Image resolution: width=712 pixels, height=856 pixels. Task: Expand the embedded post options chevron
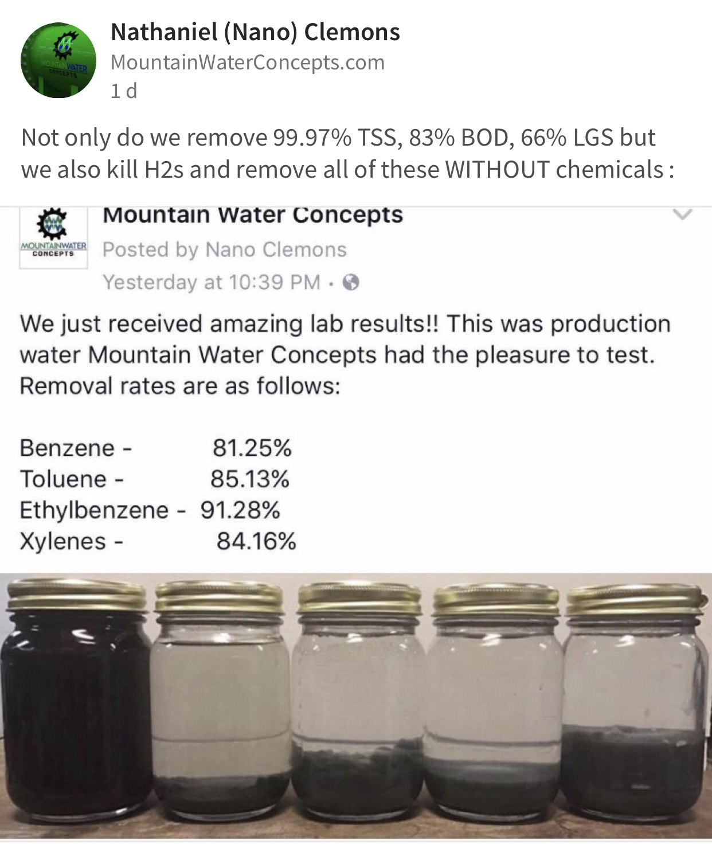point(682,215)
